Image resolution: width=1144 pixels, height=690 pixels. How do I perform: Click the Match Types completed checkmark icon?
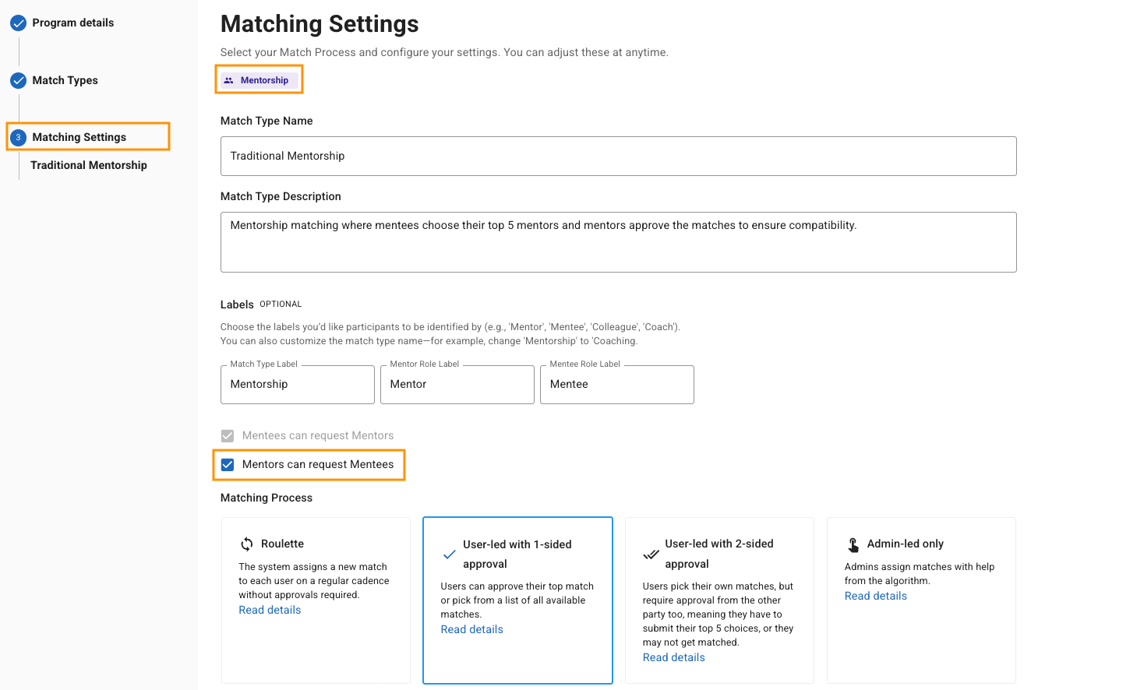click(18, 81)
